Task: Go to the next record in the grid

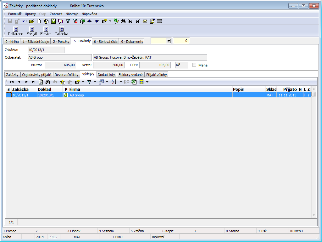Action: [x=26, y=82]
